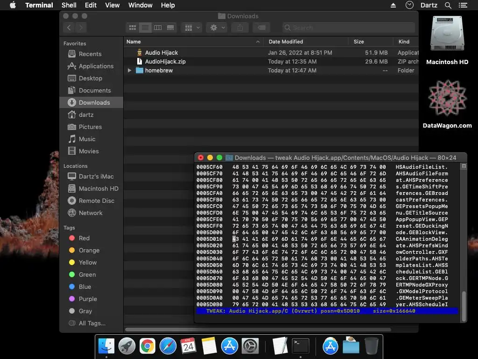Open the Help menu

168,5
